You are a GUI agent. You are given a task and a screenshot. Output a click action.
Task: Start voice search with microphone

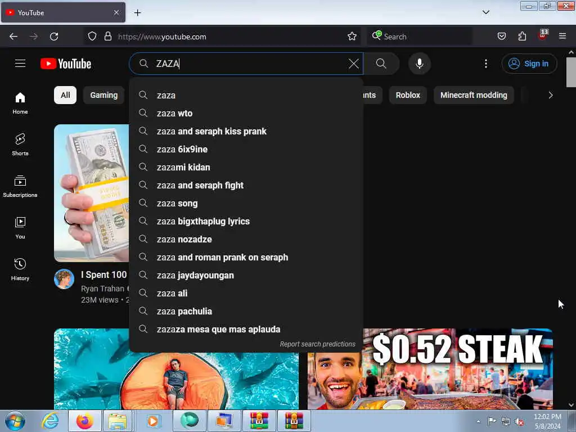tap(419, 64)
